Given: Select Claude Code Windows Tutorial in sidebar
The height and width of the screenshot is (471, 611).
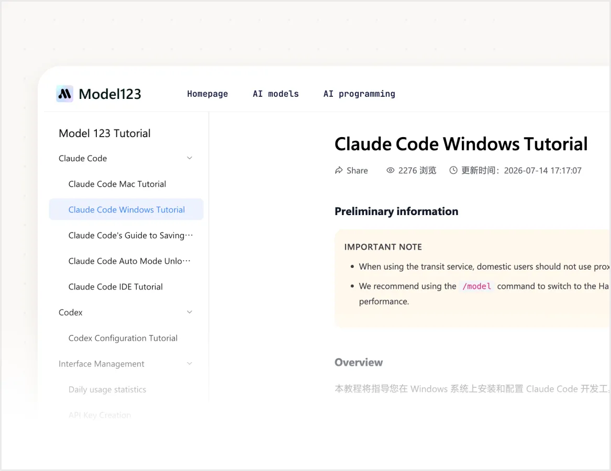Looking at the screenshot, I should click(x=126, y=209).
